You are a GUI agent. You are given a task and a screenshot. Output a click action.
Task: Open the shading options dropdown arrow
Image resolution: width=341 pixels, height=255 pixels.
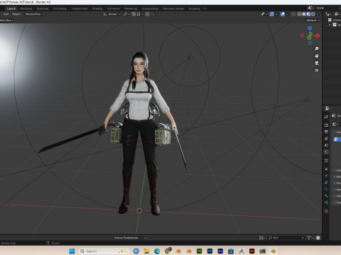(318, 14)
